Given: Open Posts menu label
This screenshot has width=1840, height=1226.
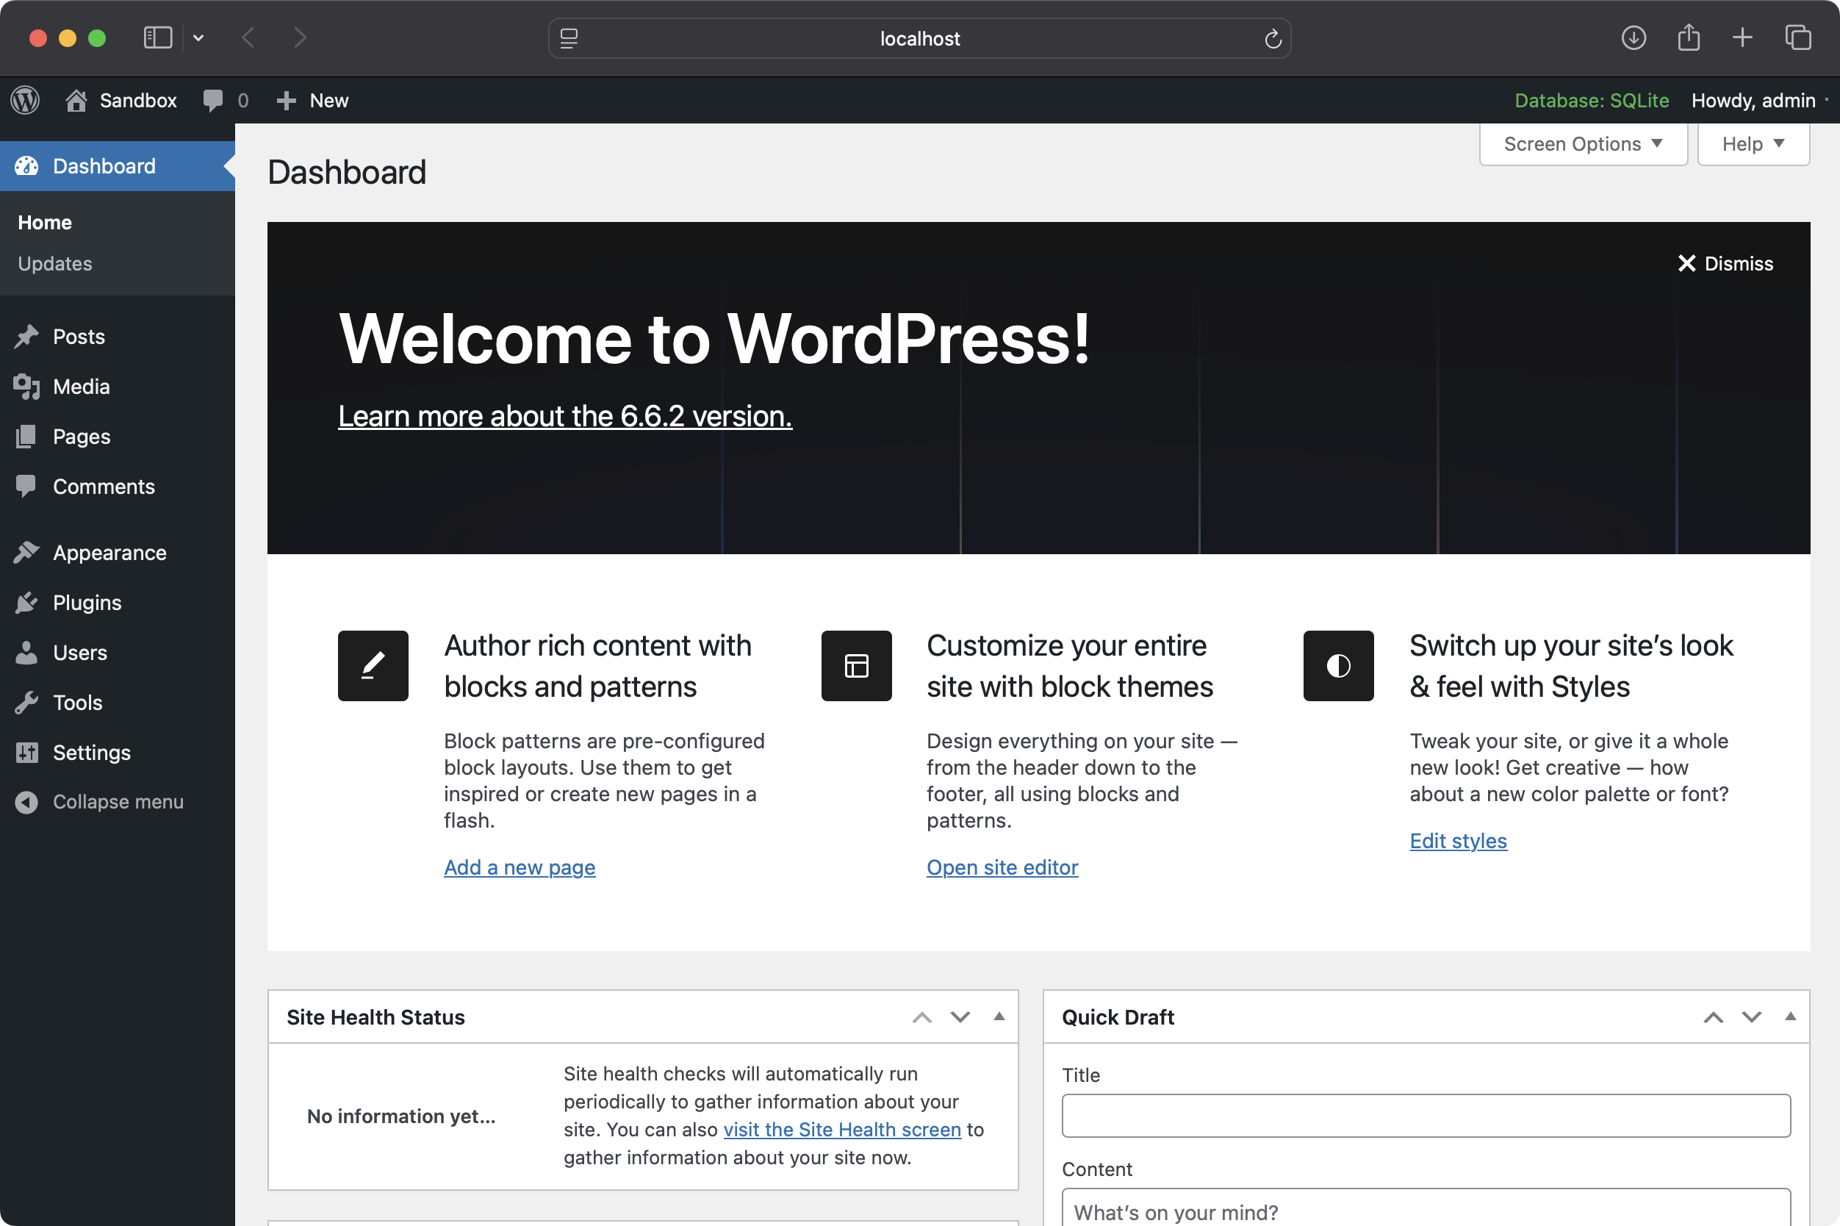Looking at the screenshot, I should 79,336.
